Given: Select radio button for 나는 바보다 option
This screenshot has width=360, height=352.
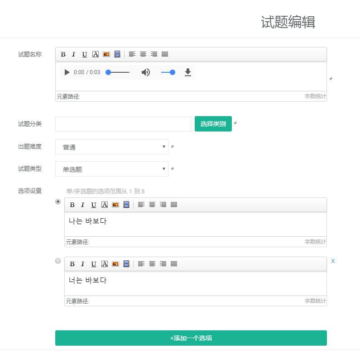Looking at the screenshot, I should pos(58,202).
